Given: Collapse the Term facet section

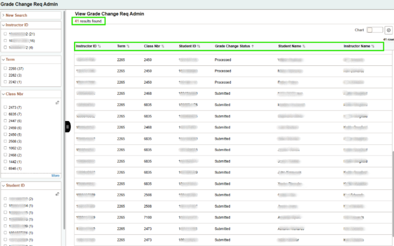Looking at the screenshot, I should [8, 59].
